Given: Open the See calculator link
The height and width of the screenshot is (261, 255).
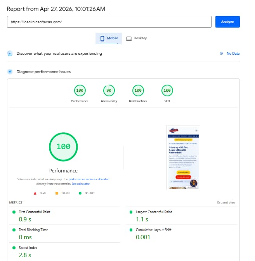Looking at the screenshot, I should point(81,184).
